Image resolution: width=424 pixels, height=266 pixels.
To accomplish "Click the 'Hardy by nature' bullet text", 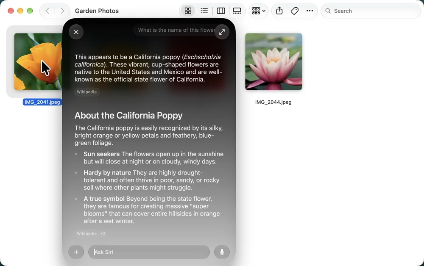I will 107,172.
